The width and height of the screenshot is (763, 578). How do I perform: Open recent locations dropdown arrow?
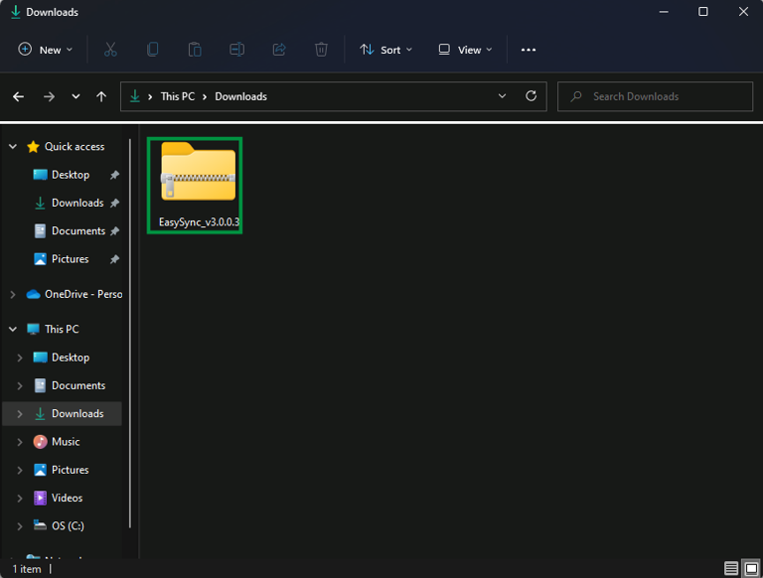[x=76, y=96]
